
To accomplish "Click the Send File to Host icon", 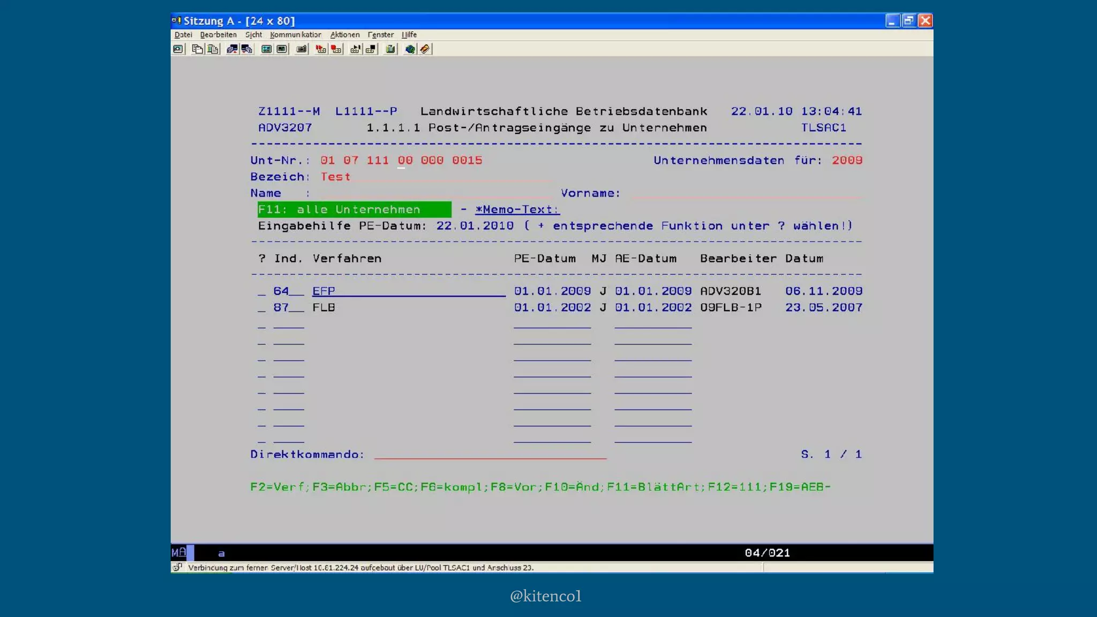I will point(232,49).
